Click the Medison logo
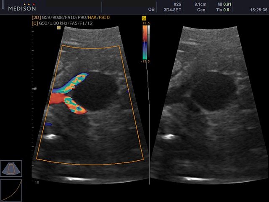 (x=18, y=7)
